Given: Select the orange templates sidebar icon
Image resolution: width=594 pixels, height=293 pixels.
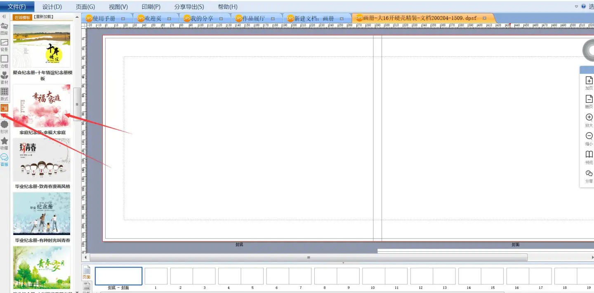Looking at the screenshot, I should [x=4, y=109].
